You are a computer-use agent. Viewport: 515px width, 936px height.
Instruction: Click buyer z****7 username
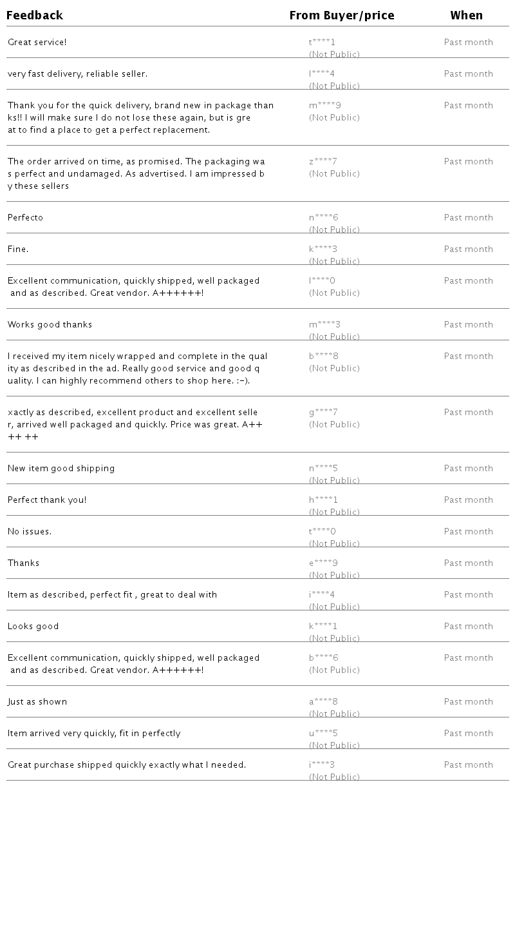(x=323, y=162)
